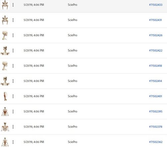
Task: Open the link for ID #71502414
Action: 155,81
